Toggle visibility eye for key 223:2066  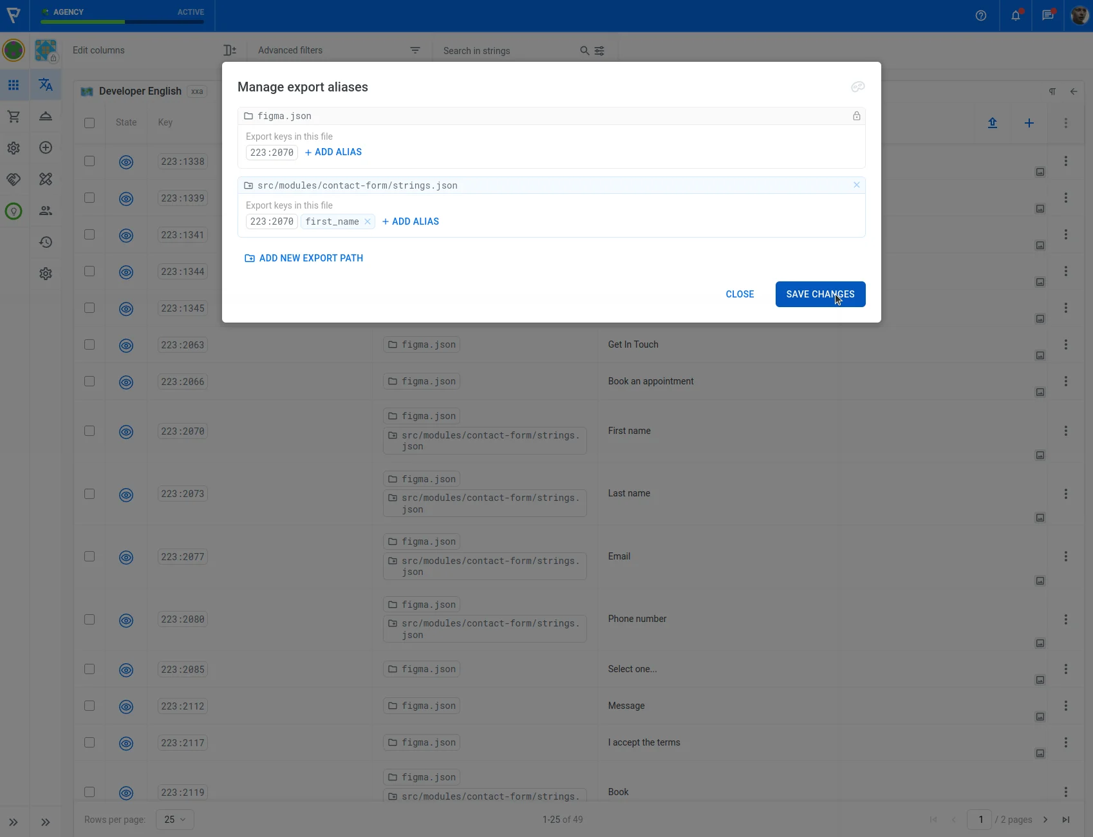click(x=126, y=382)
